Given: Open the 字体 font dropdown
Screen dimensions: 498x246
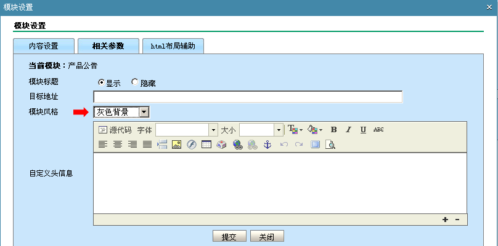Looking at the screenshot, I should [186, 130].
